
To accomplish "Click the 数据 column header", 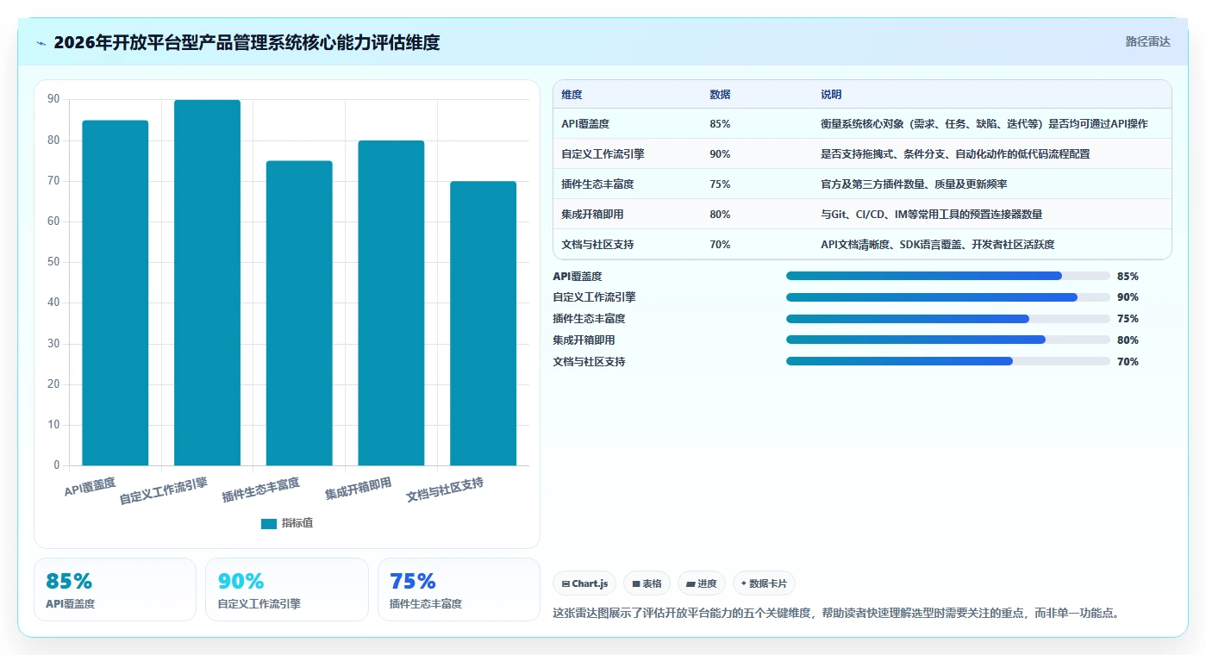I will 720,94.
